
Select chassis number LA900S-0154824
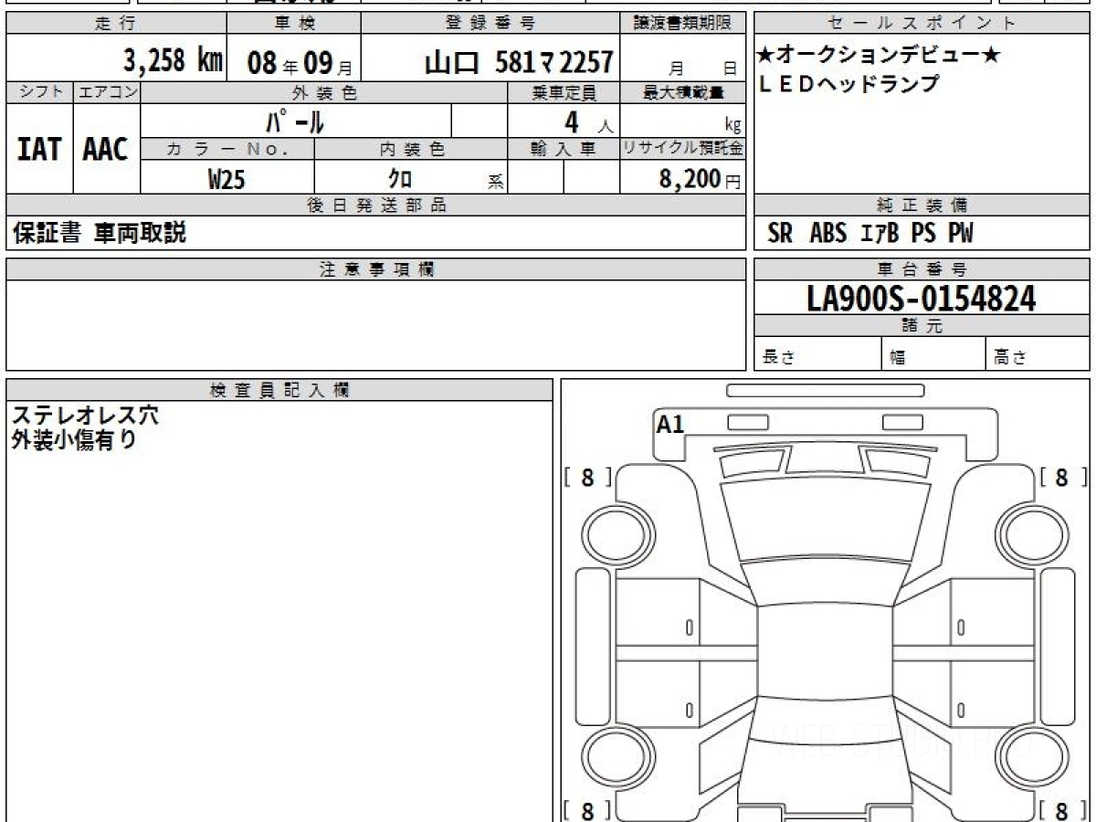[x=922, y=298]
